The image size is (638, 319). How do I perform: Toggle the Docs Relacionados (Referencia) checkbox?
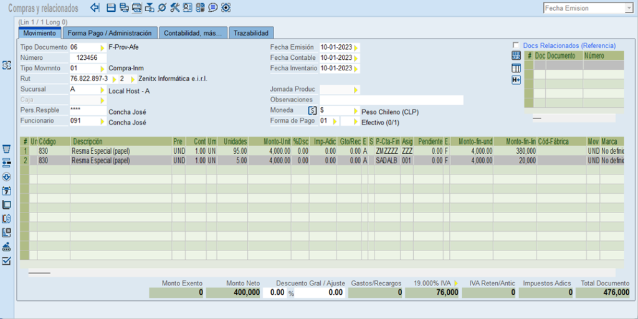pos(516,45)
